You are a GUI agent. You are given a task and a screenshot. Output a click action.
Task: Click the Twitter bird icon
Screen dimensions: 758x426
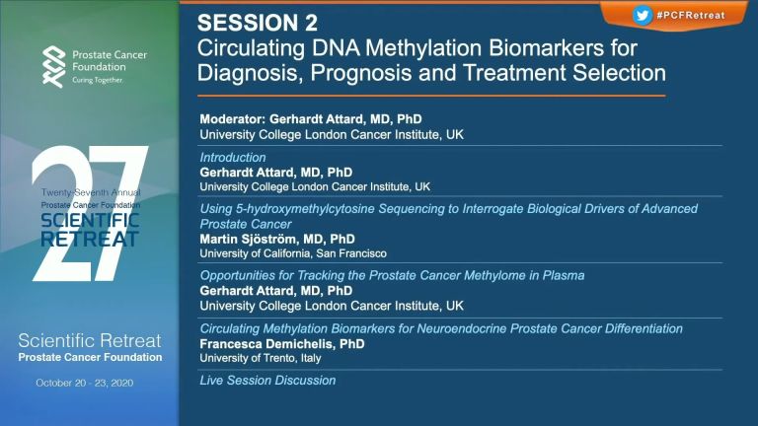click(642, 15)
